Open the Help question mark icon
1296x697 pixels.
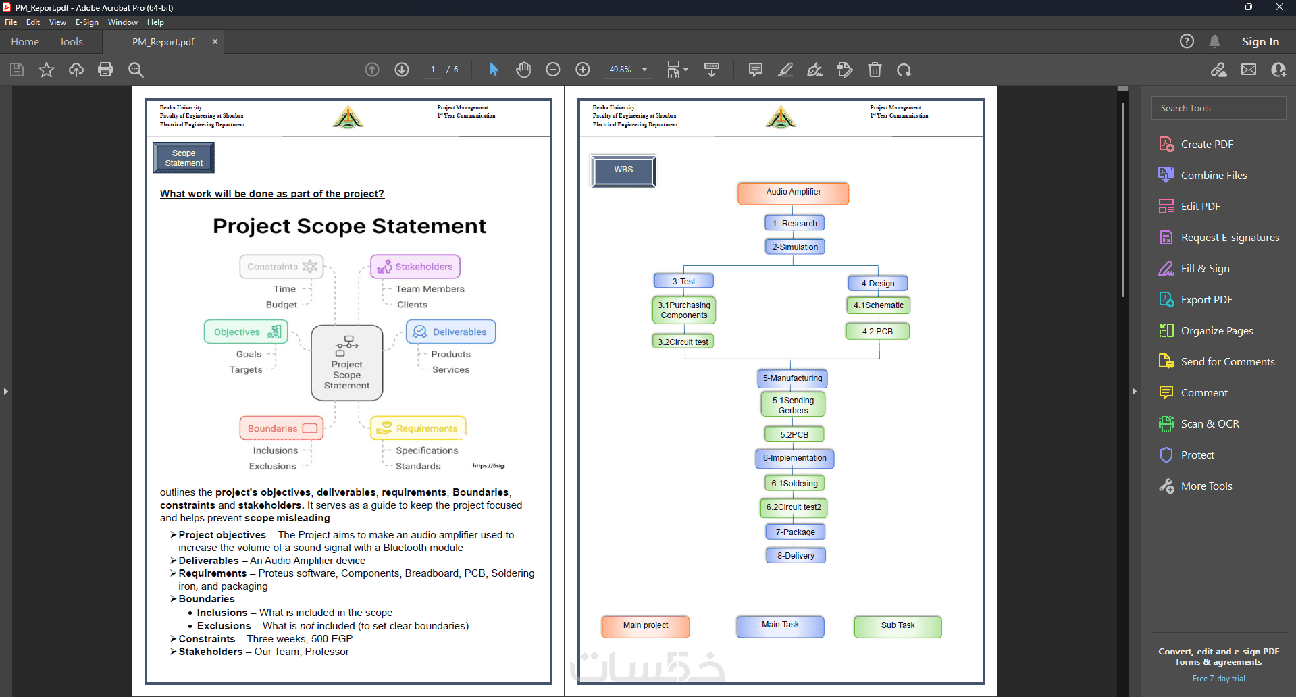1187,41
